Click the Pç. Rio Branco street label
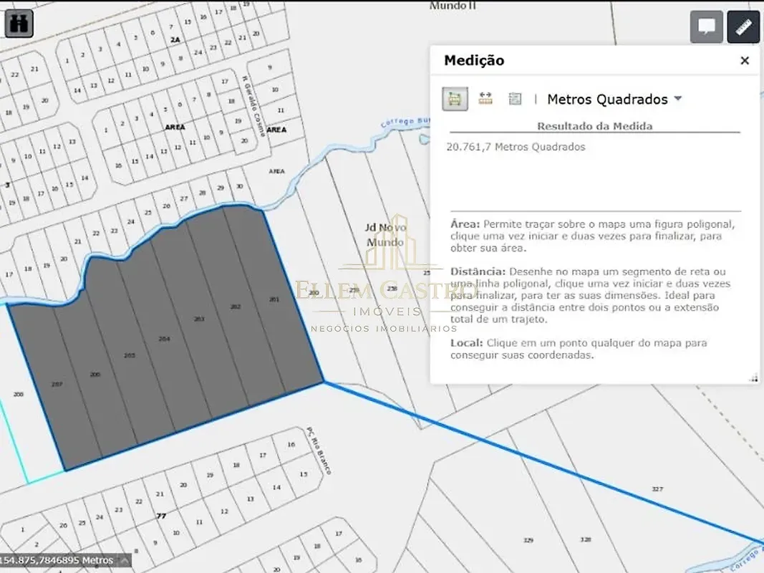This screenshot has height=573, width=764. (319, 451)
